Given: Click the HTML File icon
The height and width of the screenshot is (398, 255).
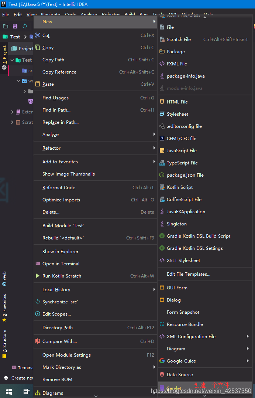Looking at the screenshot, I should click(162, 102).
